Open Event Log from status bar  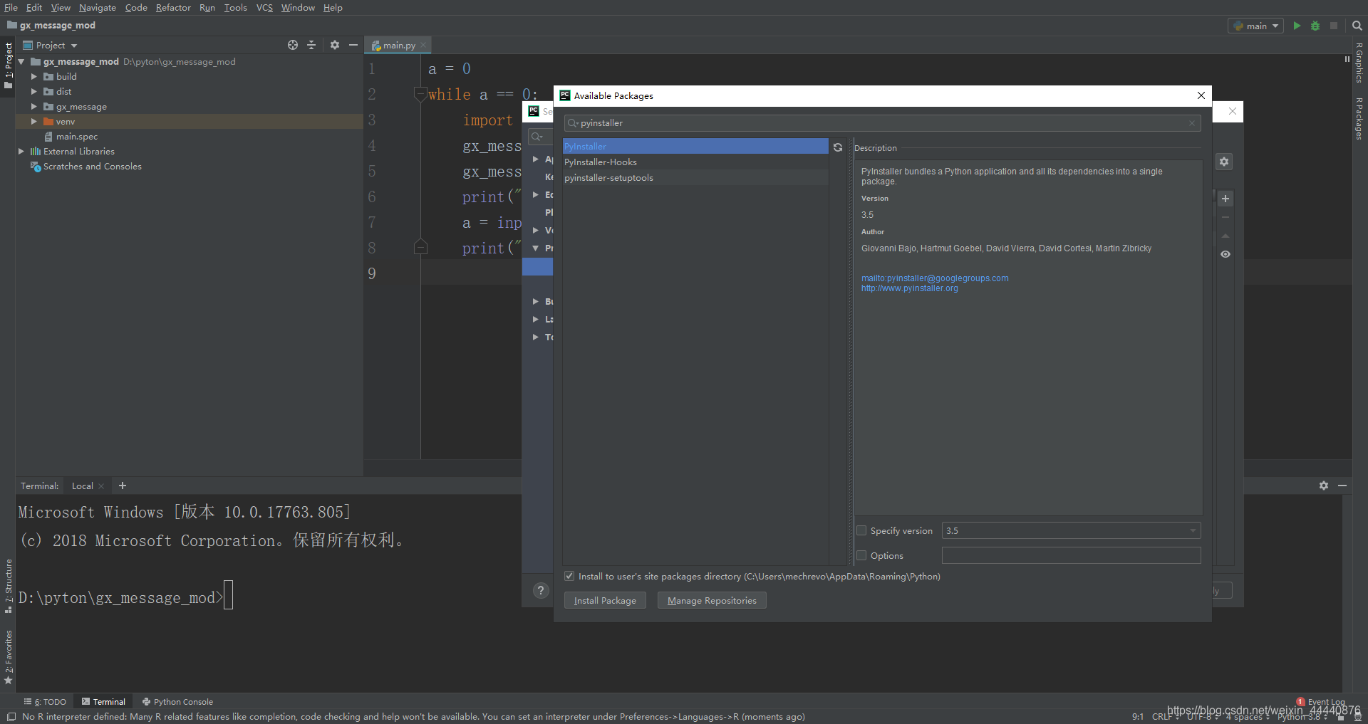1320,702
